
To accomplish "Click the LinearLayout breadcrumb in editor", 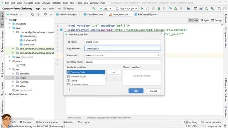I will pyautogui.click(x=75, y=118).
